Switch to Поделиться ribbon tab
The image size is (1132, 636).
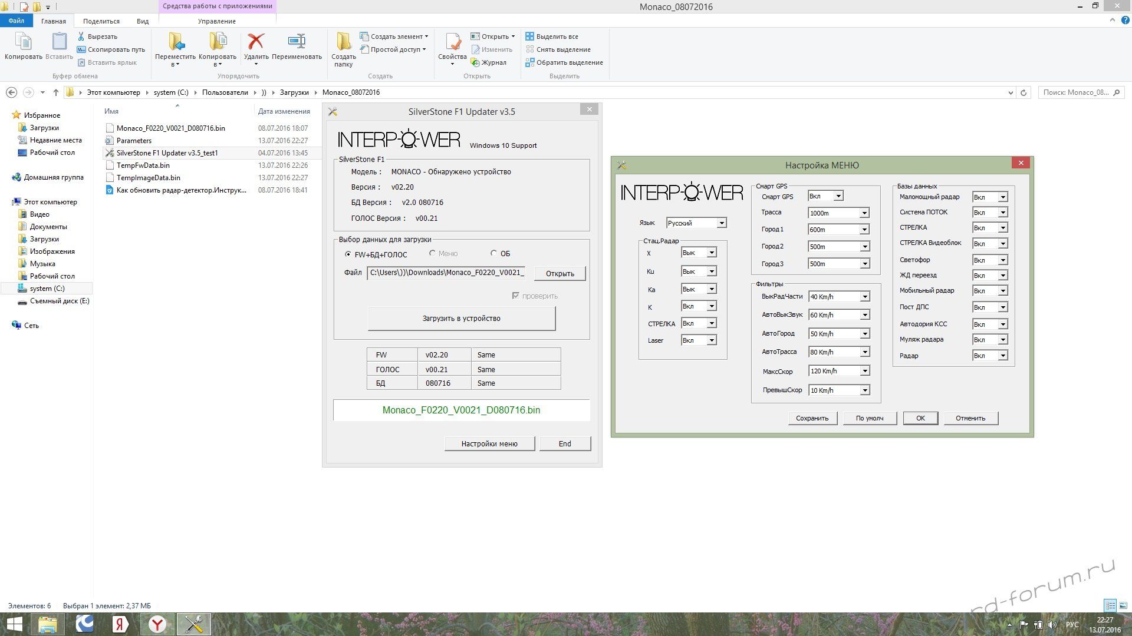(x=101, y=21)
